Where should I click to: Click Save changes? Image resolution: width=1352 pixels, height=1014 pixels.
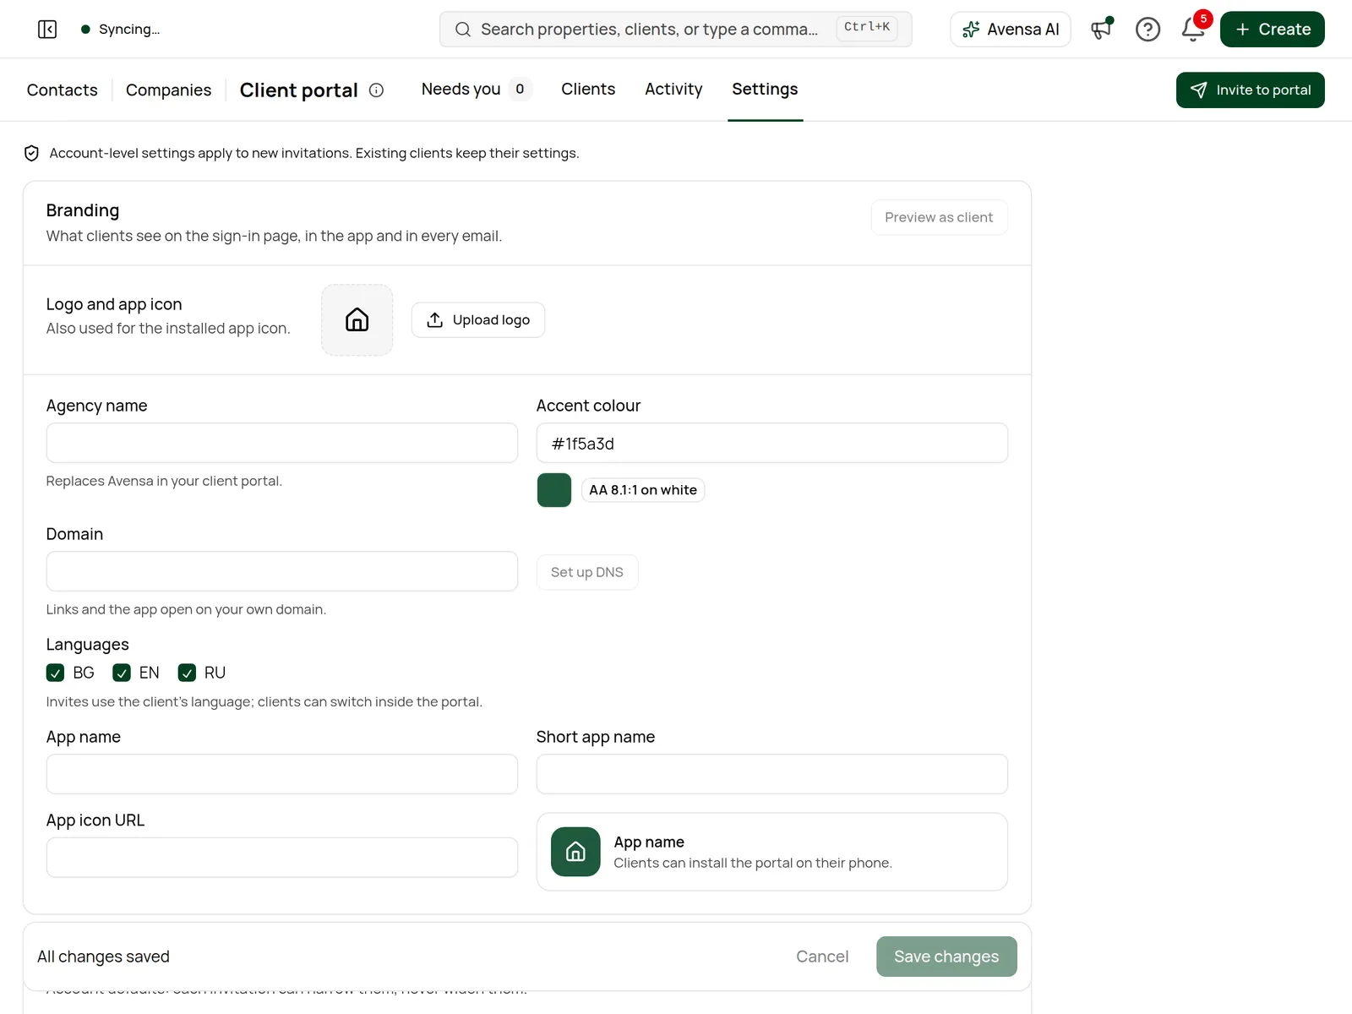pos(946,957)
